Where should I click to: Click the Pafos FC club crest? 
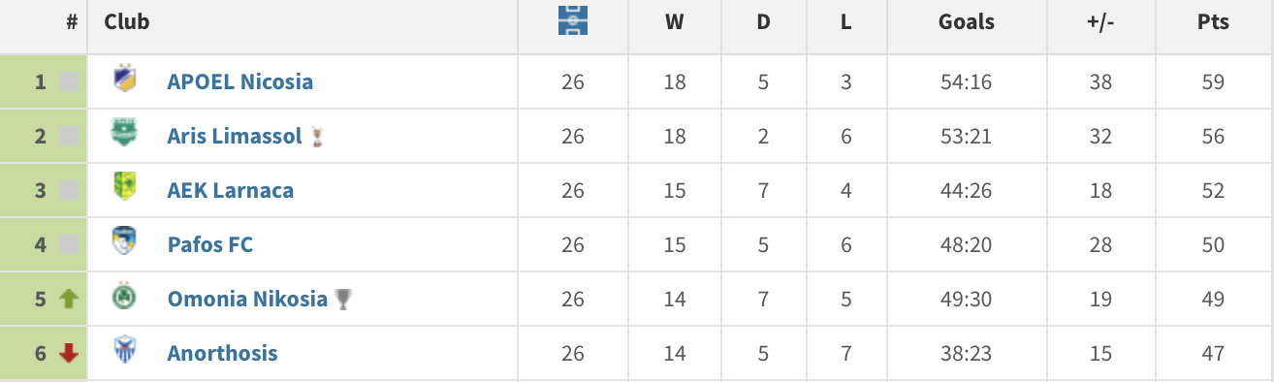[x=124, y=242]
